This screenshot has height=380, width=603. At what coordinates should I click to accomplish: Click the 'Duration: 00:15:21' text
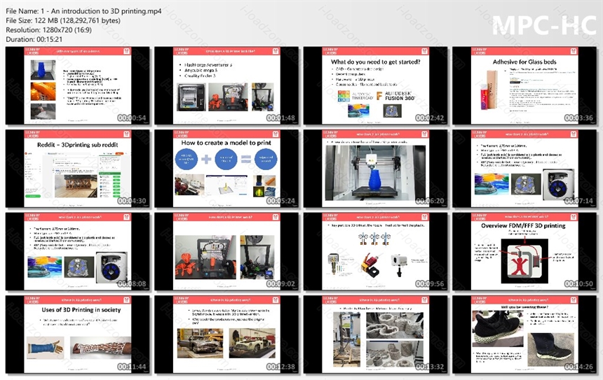(x=34, y=39)
